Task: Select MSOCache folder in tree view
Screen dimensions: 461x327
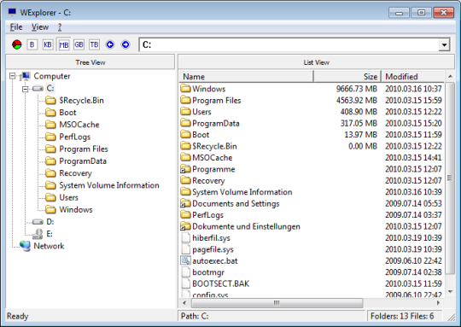Action: pyautogui.click(x=79, y=125)
